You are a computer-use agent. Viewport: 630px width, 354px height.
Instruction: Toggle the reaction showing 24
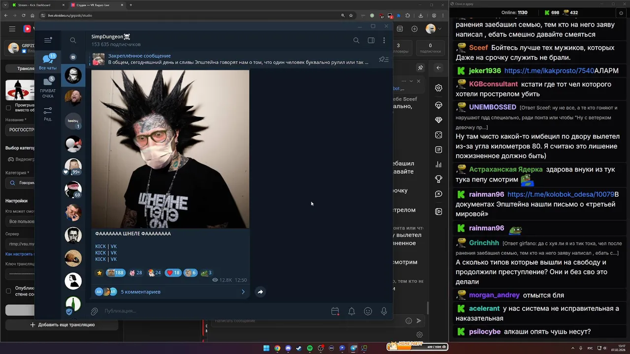click(x=154, y=273)
